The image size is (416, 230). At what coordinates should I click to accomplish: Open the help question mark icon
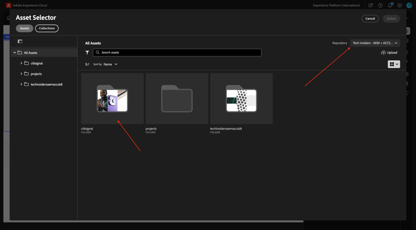click(380, 6)
